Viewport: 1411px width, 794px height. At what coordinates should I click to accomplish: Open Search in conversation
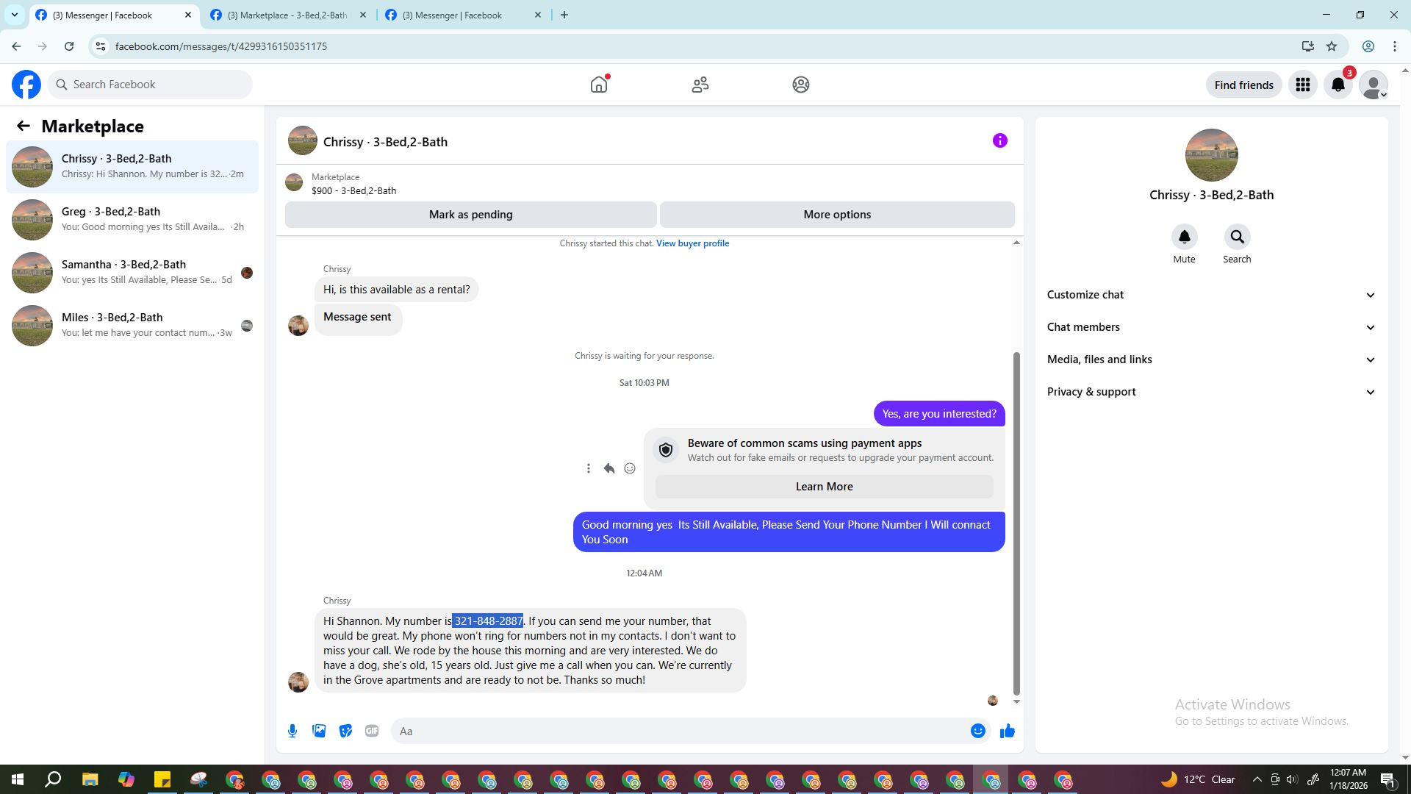coord(1237,237)
